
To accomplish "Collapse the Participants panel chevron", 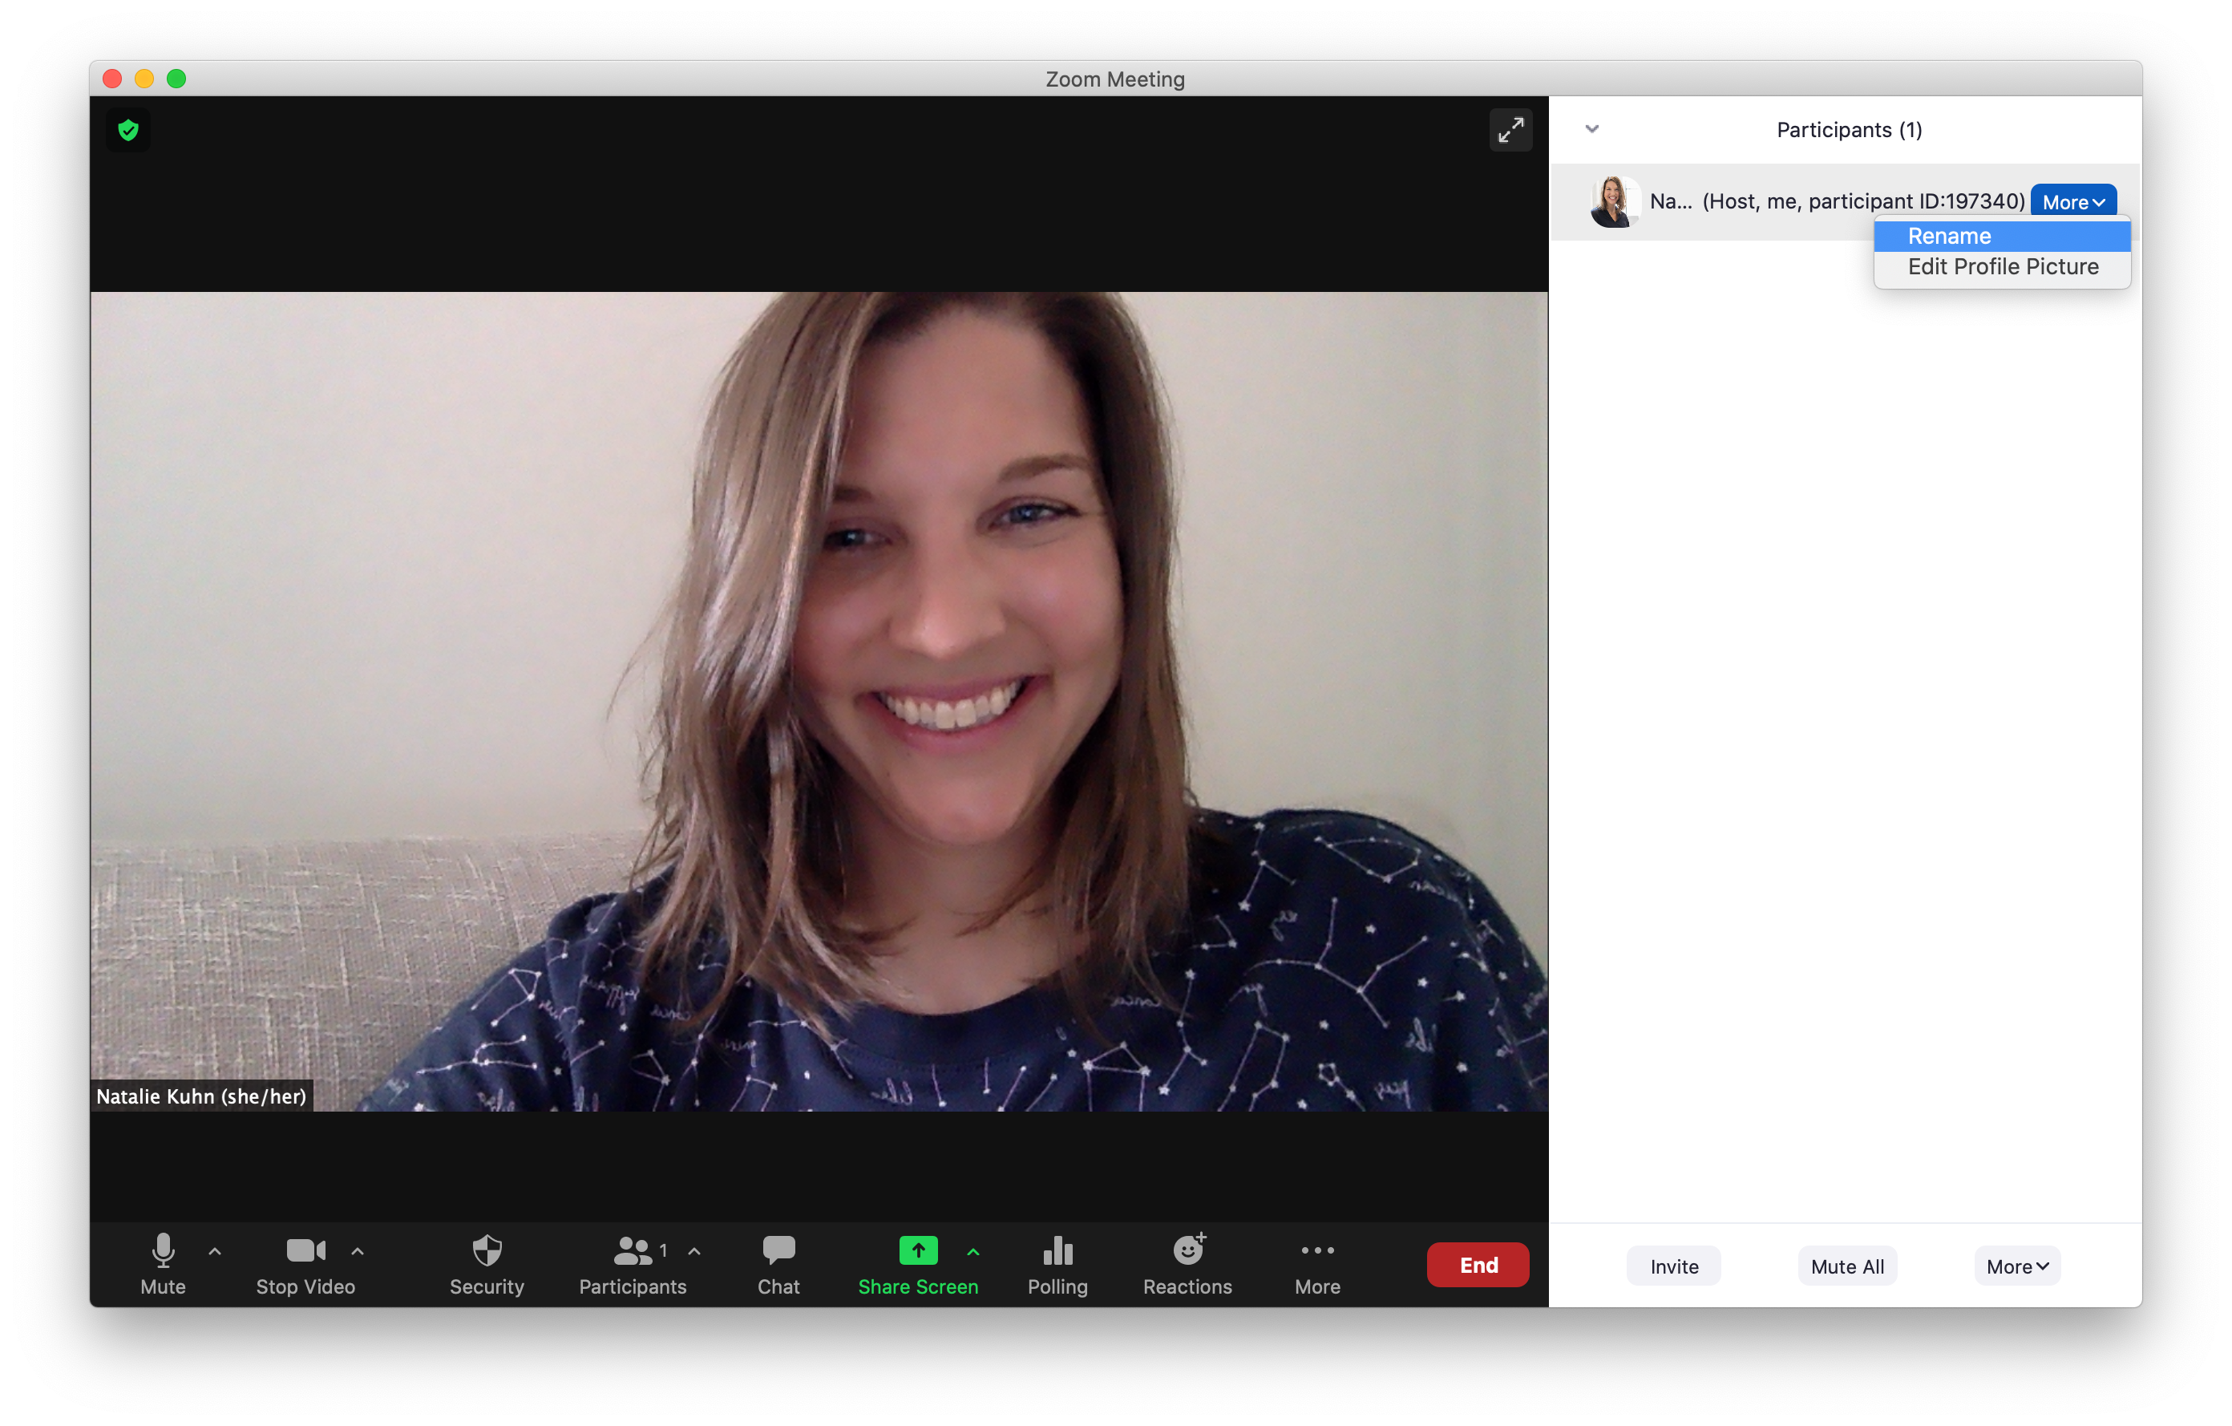I will pyautogui.click(x=1591, y=129).
